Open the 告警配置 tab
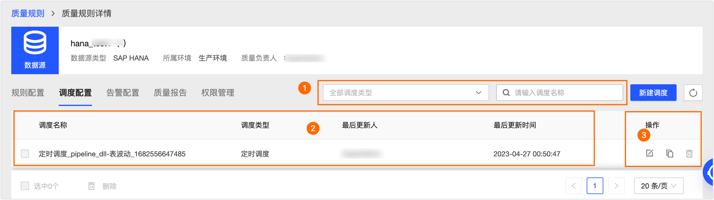The image size is (714, 200). (x=123, y=93)
